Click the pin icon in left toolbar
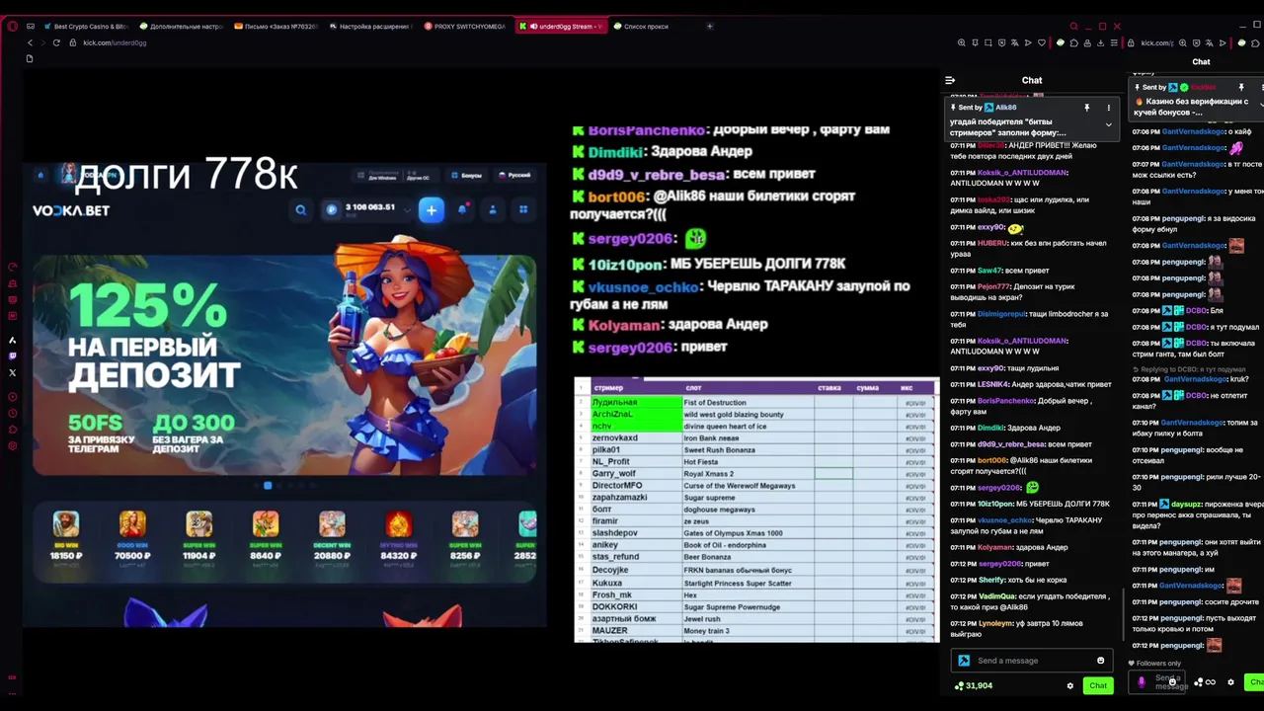Viewport: 1264px width, 711px height. click(975, 42)
